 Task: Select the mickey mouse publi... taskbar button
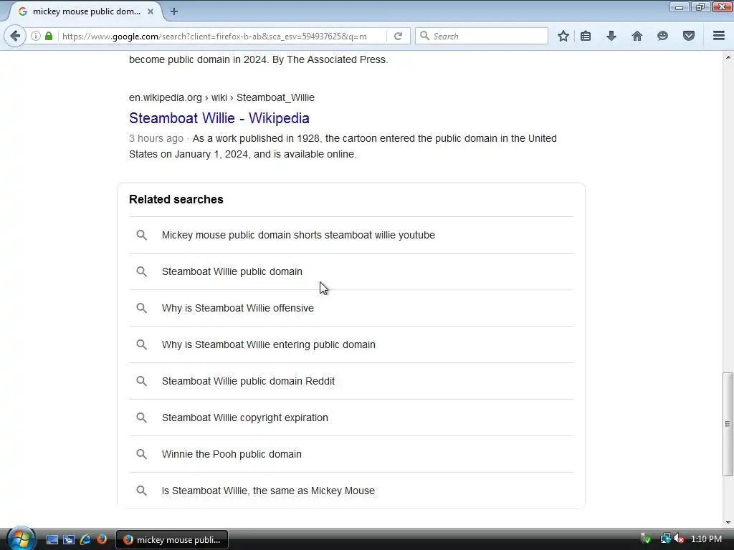tap(172, 540)
